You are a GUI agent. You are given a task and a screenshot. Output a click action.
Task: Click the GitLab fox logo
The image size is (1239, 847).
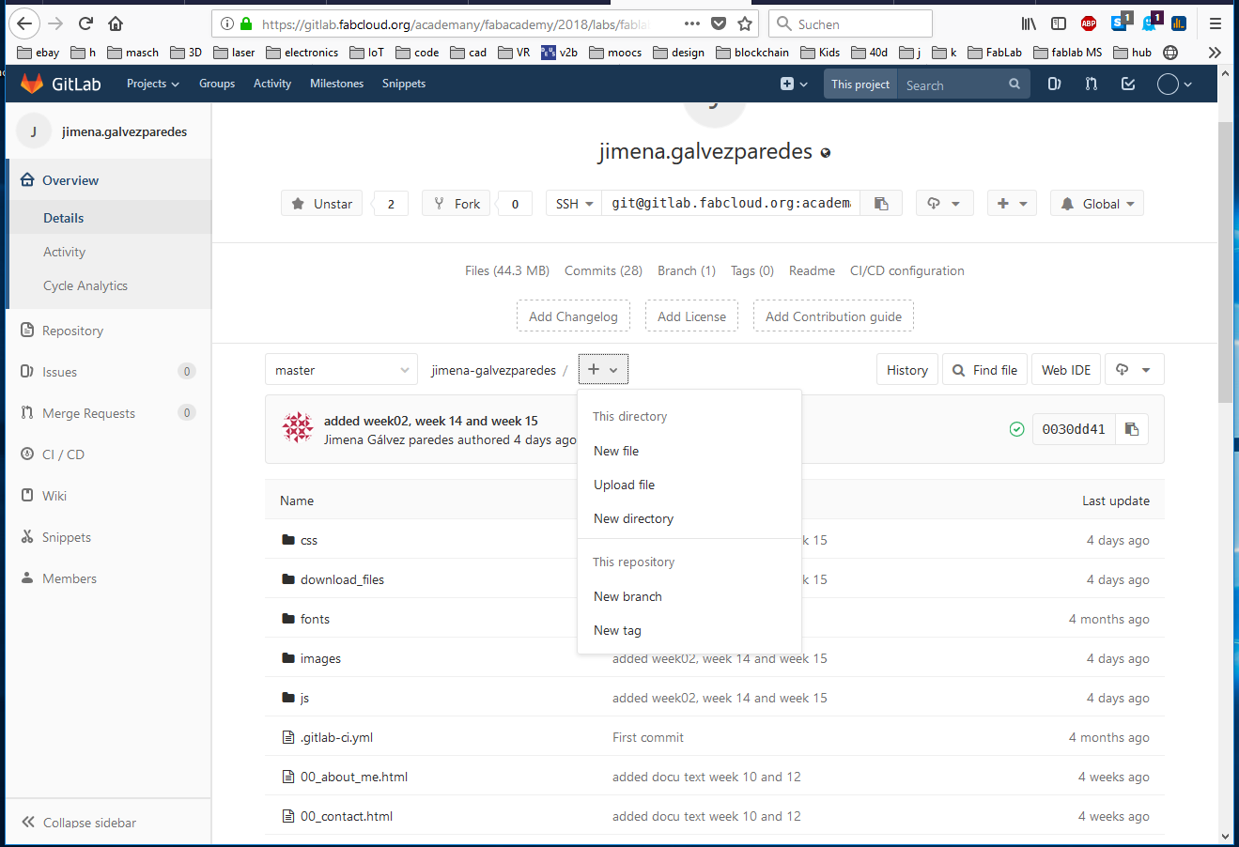tap(32, 84)
